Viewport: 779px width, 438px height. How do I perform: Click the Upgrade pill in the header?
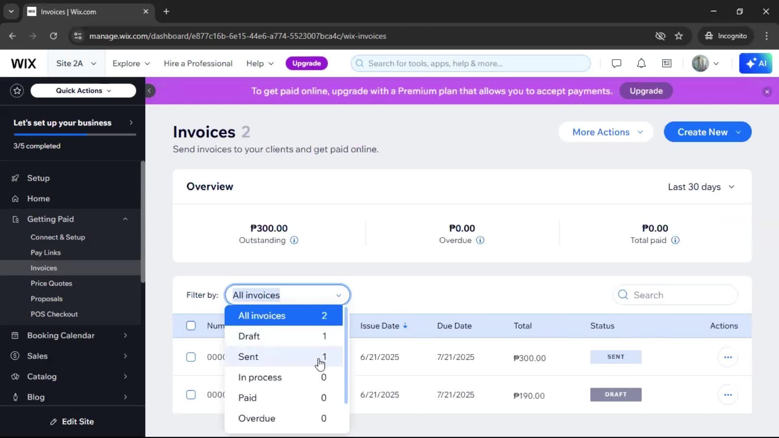(307, 63)
